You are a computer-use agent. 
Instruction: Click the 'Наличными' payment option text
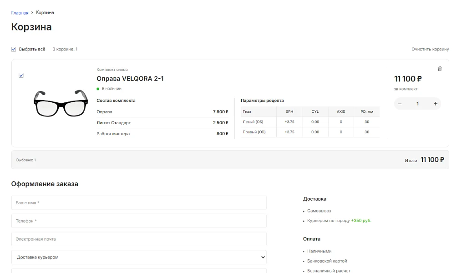click(x=319, y=251)
